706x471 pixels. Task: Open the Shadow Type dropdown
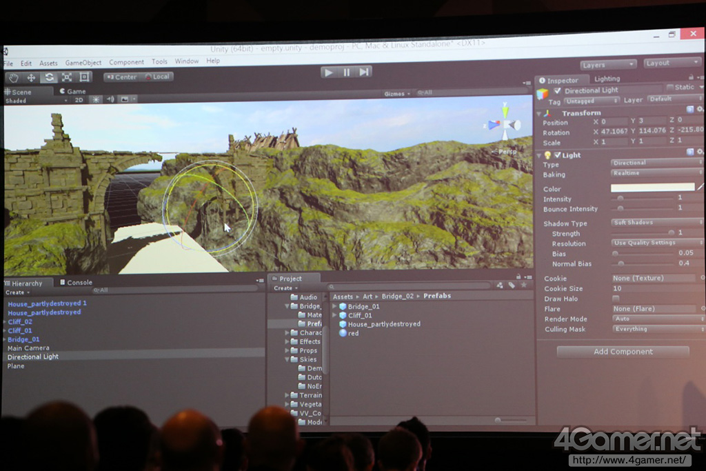coord(656,223)
